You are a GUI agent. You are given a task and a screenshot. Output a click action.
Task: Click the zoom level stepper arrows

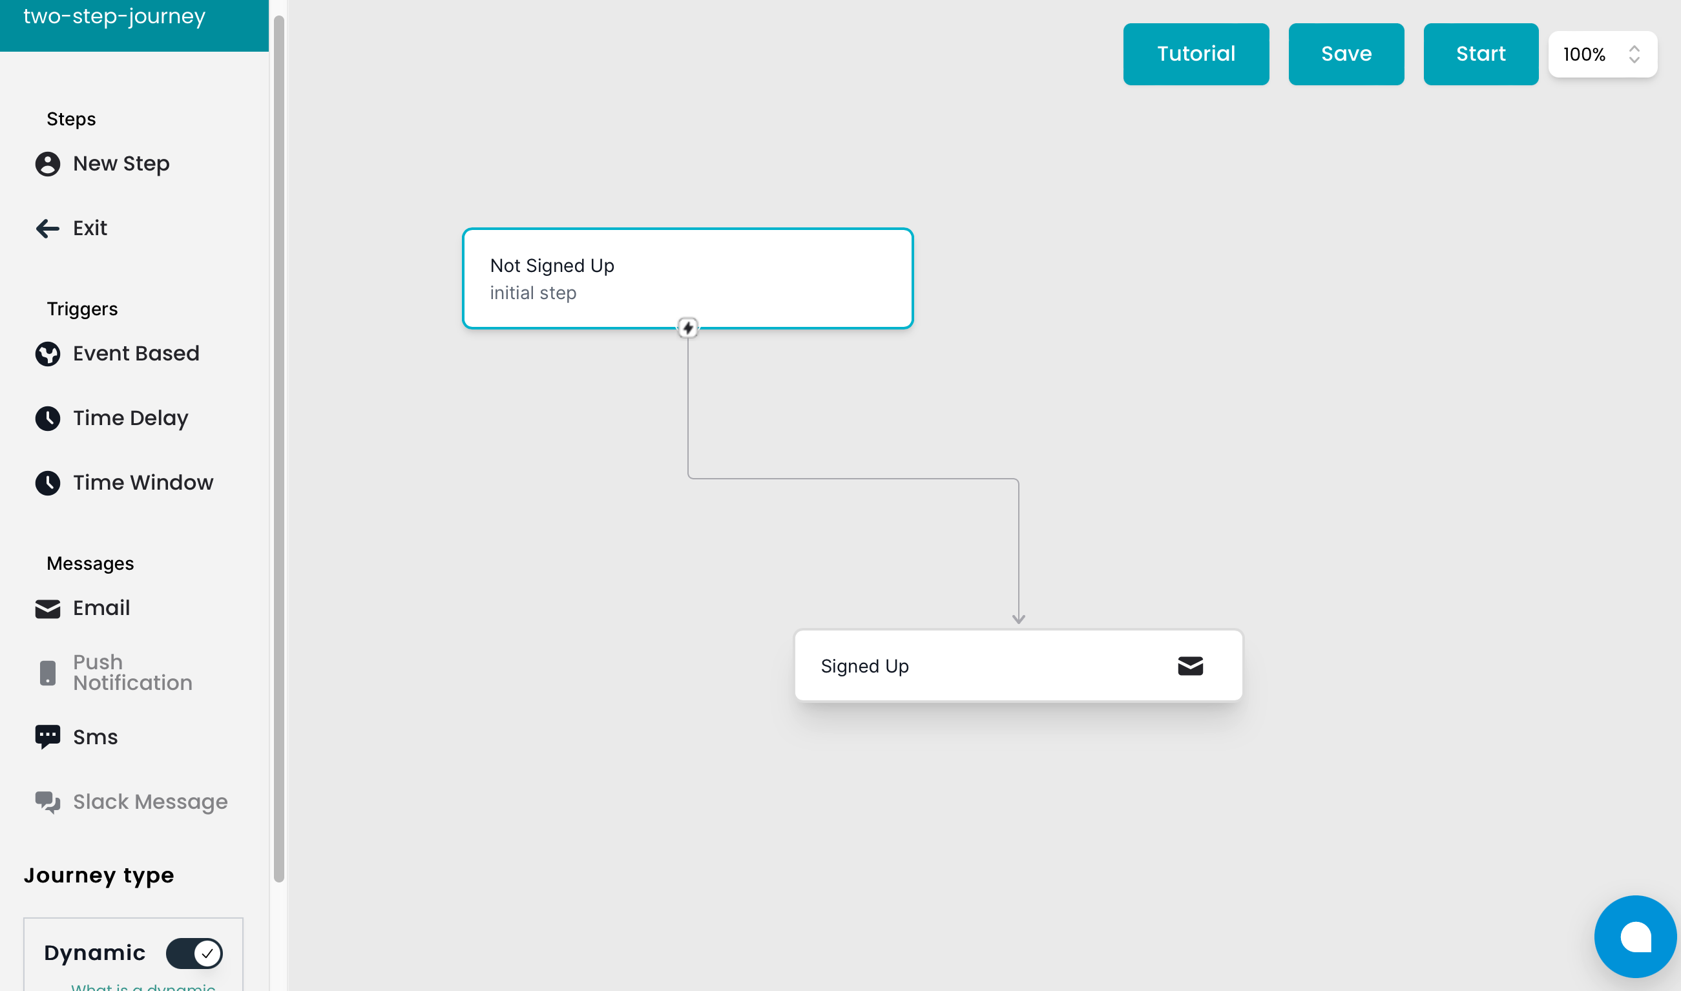(1634, 54)
